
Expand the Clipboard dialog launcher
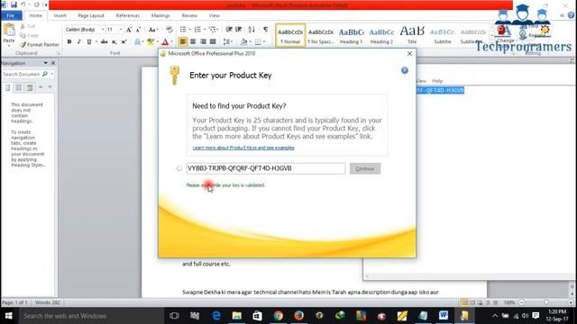pos(58,53)
